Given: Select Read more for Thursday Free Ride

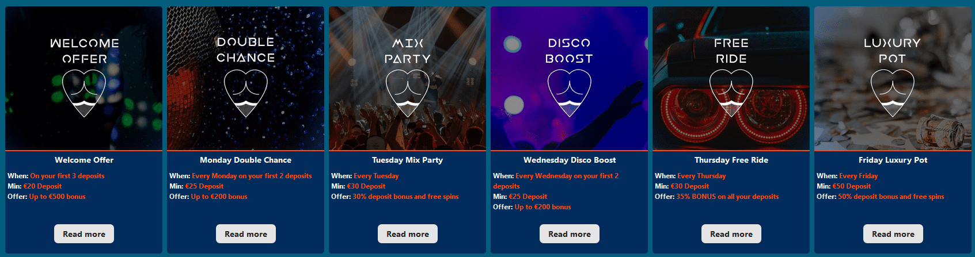Looking at the screenshot, I should [x=731, y=234].
